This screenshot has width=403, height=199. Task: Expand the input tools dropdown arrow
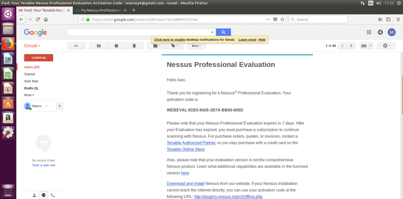pyautogui.click(x=370, y=46)
